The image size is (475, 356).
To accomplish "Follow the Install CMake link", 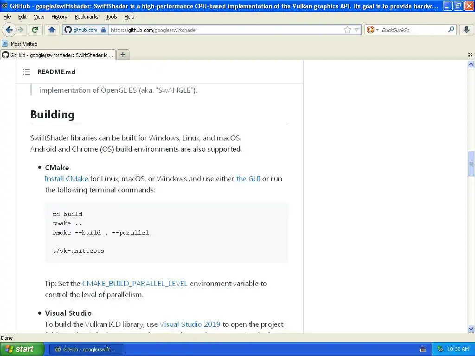I will click(66, 178).
